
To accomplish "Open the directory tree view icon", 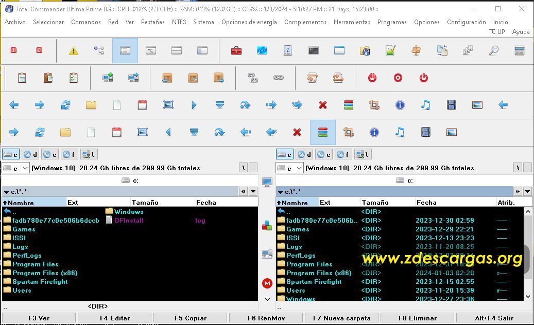I will [x=99, y=51].
